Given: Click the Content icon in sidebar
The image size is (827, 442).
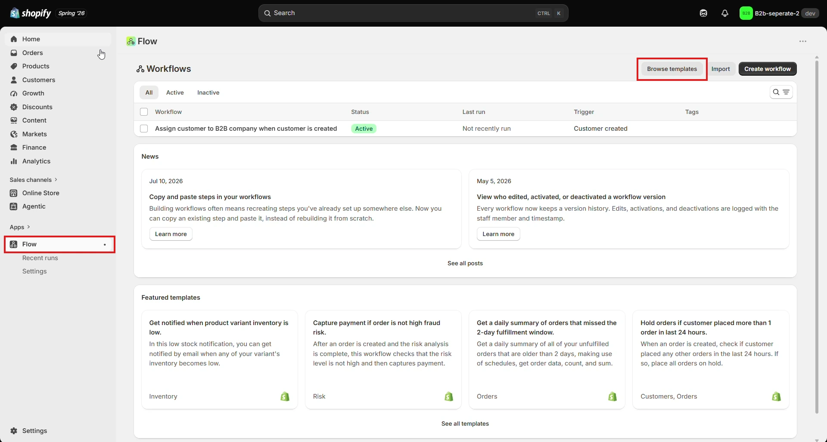Looking at the screenshot, I should tap(14, 120).
